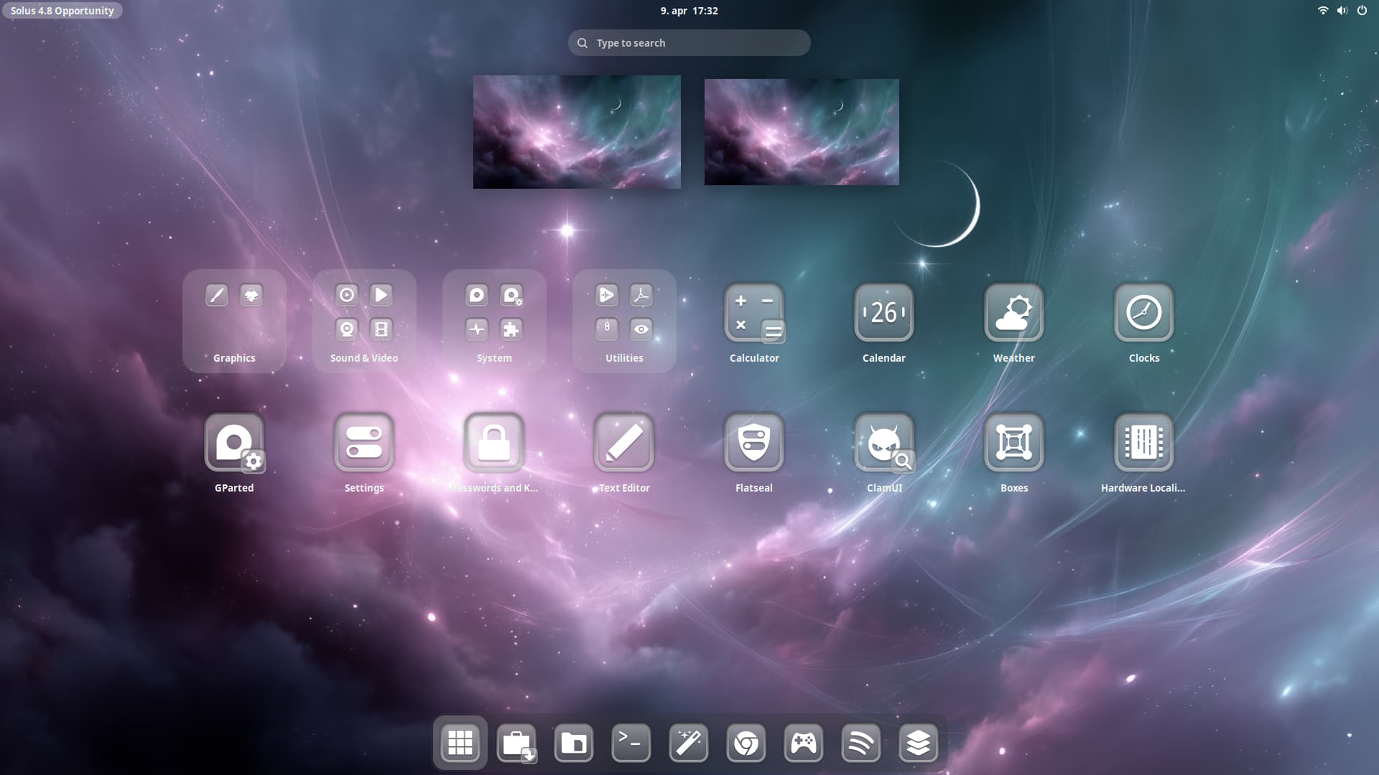Expand the Sound & Video folder

click(364, 321)
